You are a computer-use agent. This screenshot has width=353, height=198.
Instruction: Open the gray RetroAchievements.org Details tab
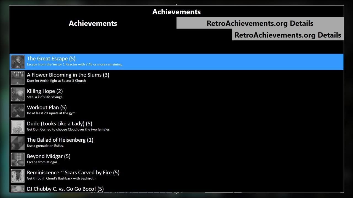coord(260,23)
